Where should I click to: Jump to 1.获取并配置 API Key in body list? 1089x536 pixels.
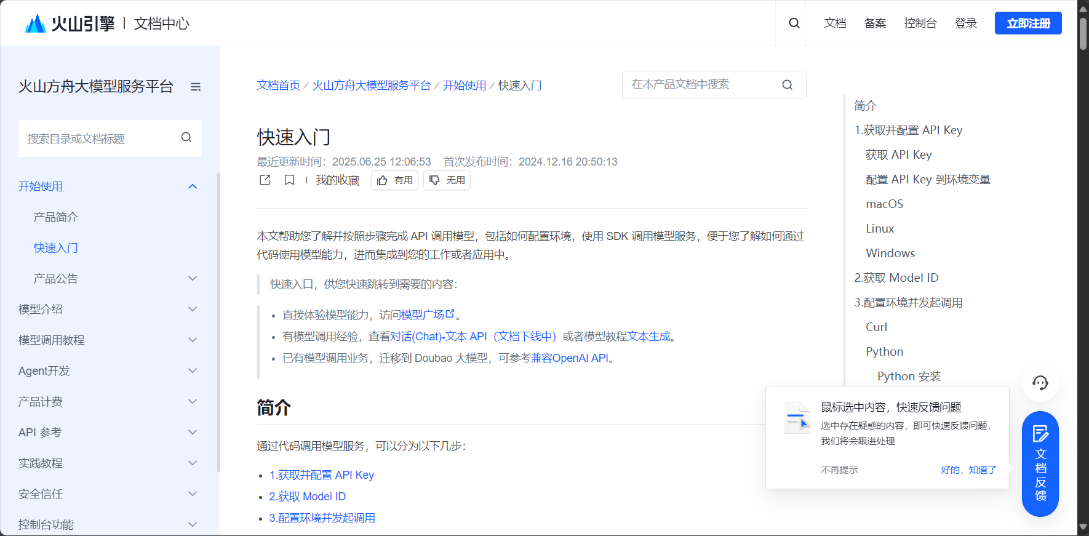[x=322, y=475]
